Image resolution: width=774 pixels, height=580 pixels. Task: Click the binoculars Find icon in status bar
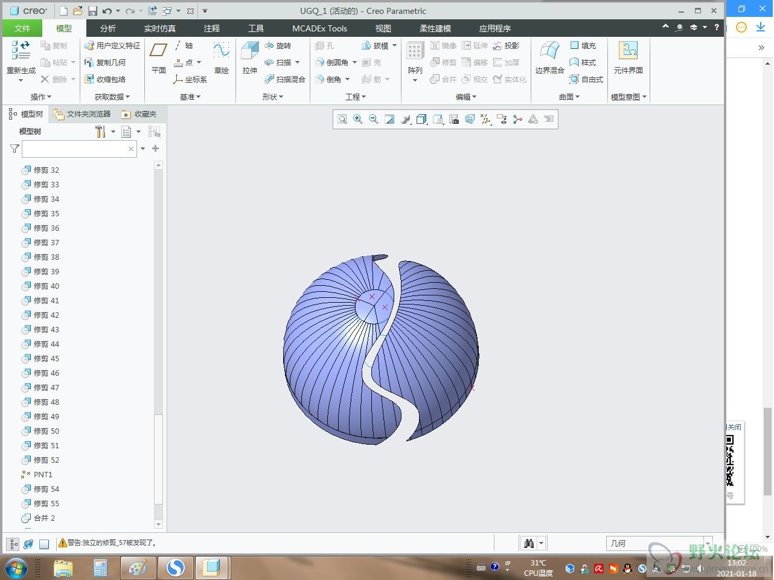529,543
